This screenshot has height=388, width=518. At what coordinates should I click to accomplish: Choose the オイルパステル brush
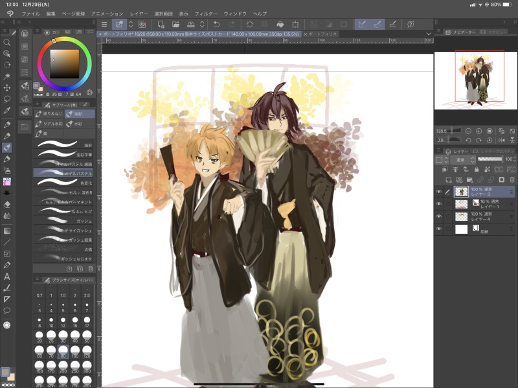tap(63, 173)
